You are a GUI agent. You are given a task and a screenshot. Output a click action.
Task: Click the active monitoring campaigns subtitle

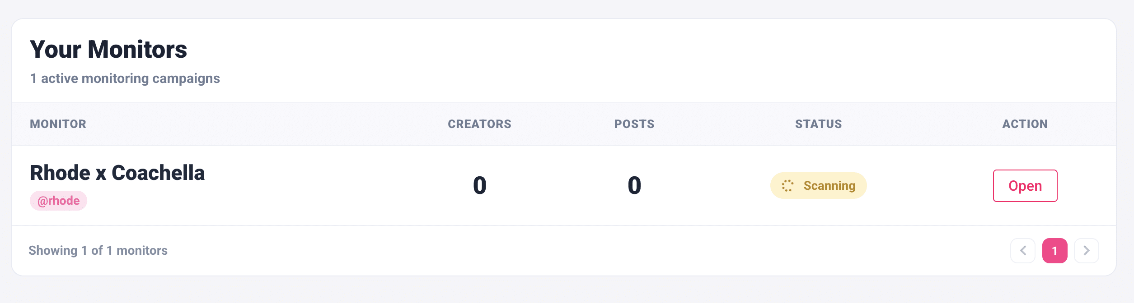tap(125, 78)
